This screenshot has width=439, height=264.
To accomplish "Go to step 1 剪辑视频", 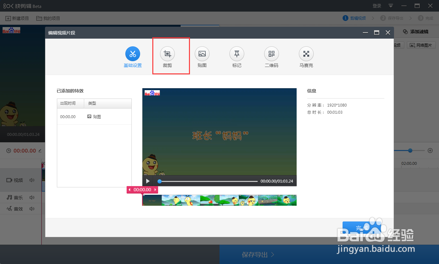I will pyautogui.click(x=354, y=18).
